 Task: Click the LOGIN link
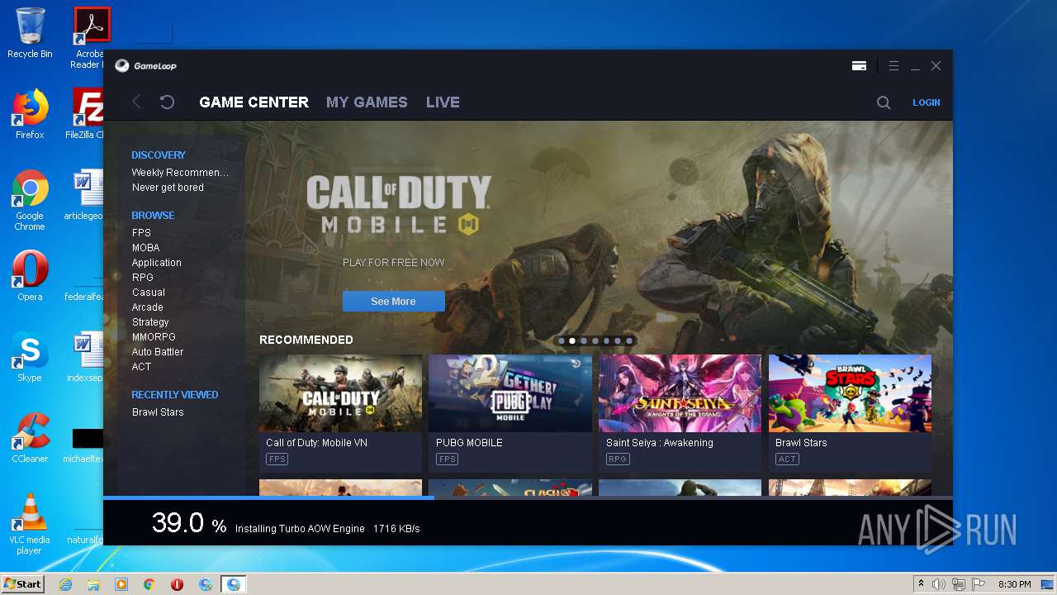(926, 102)
